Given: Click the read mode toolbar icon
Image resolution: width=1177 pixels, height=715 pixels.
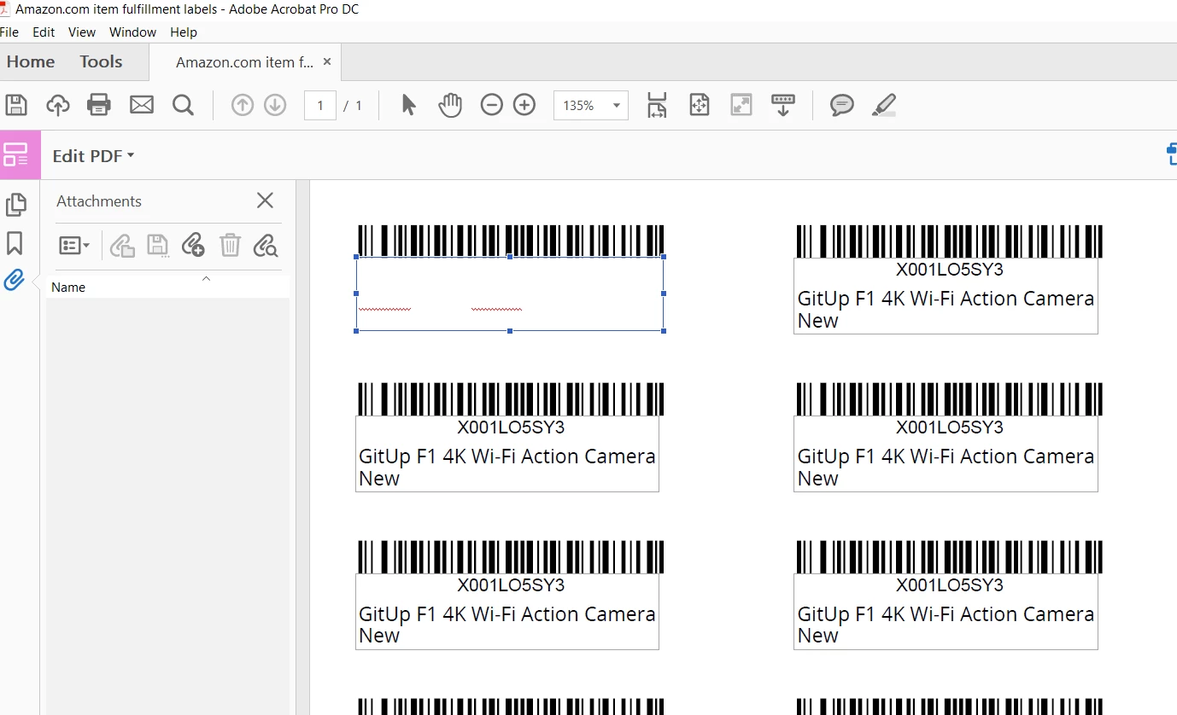Looking at the screenshot, I should tap(783, 105).
